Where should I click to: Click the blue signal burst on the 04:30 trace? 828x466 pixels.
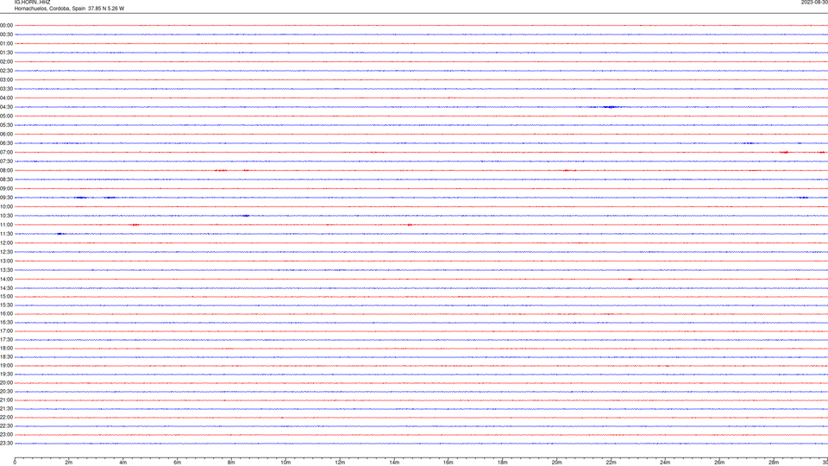(611, 107)
